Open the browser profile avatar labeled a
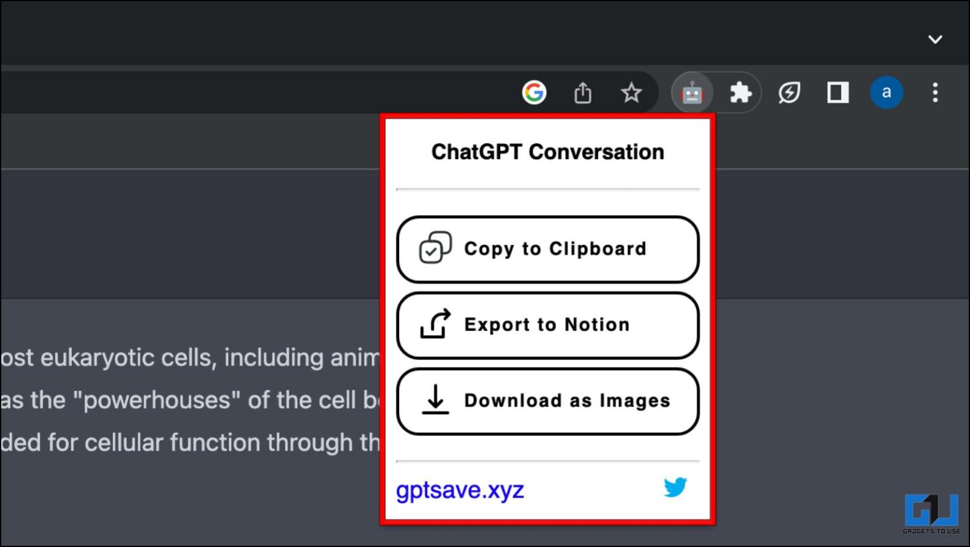The image size is (970, 547). tap(887, 92)
